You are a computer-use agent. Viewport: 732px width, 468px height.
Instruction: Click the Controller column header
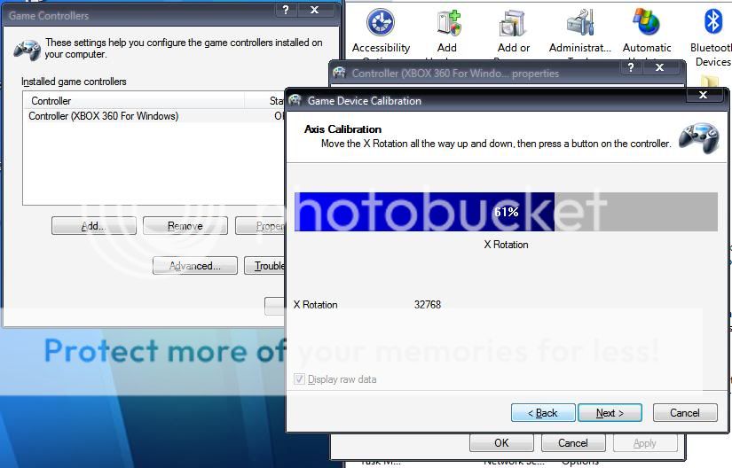[133, 101]
